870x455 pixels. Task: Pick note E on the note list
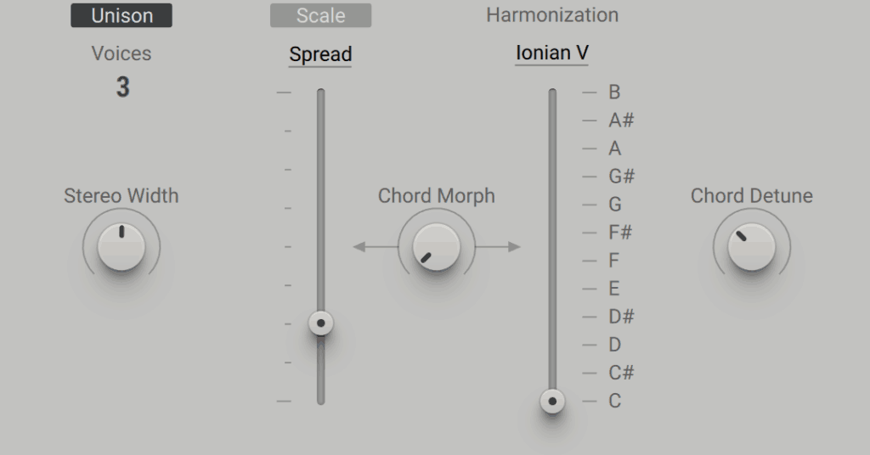click(x=613, y=288)
